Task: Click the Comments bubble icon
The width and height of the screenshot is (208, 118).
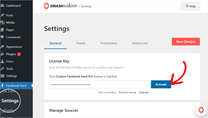Action: 2,37
